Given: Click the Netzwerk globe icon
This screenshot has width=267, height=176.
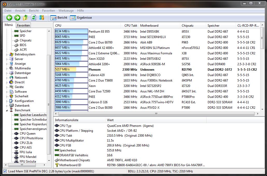Looking at the screenshot, I should coord(11,78).
